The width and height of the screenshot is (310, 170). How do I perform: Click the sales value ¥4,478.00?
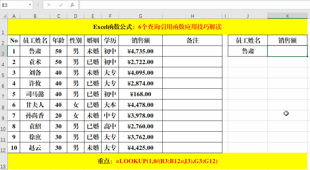tap(141, 105)
